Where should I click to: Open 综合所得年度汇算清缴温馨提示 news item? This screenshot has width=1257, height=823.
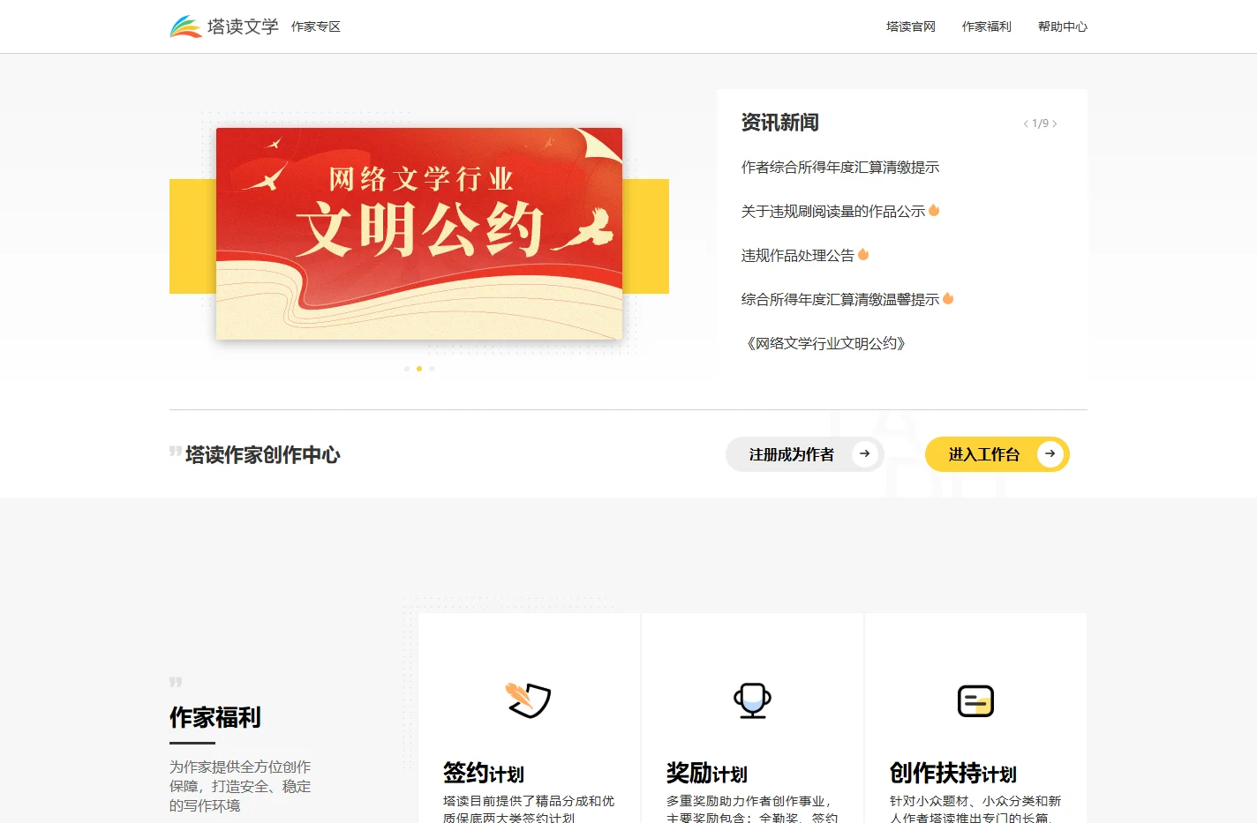[839, 299]
